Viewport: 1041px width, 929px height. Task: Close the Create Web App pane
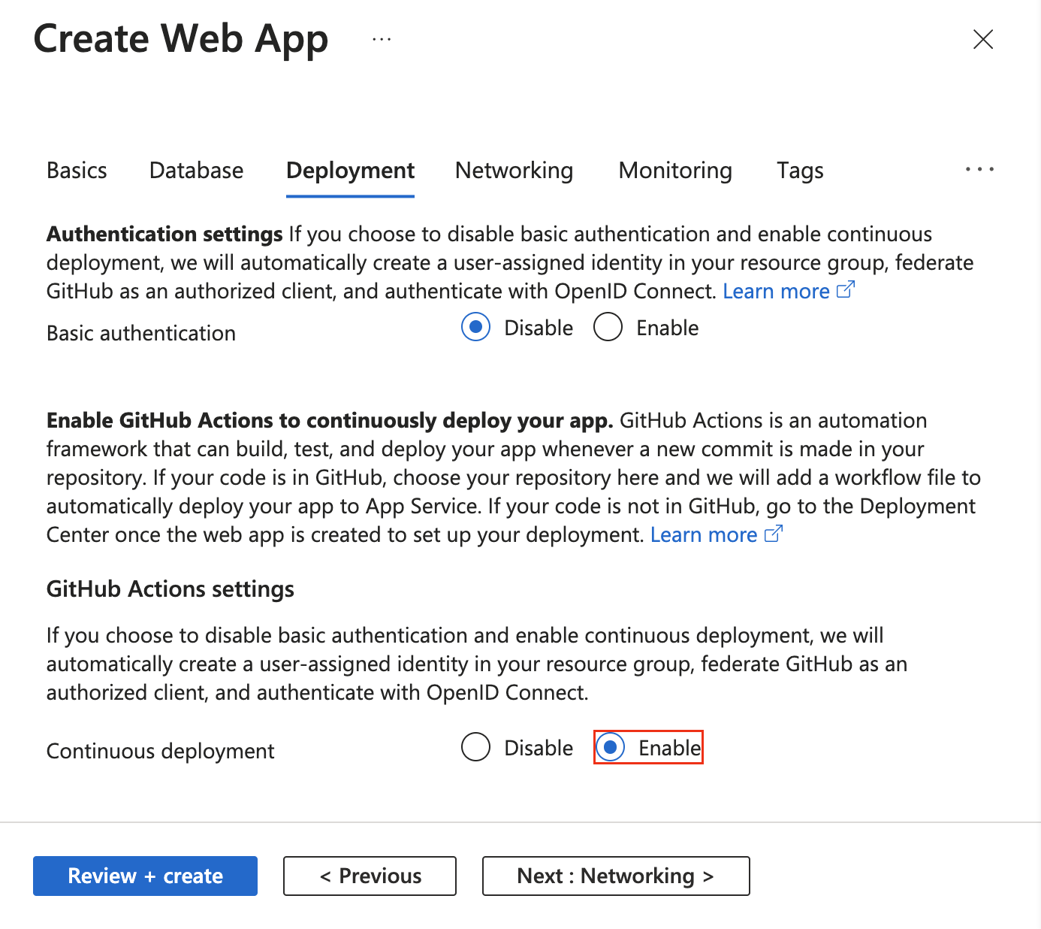[982, 39]
